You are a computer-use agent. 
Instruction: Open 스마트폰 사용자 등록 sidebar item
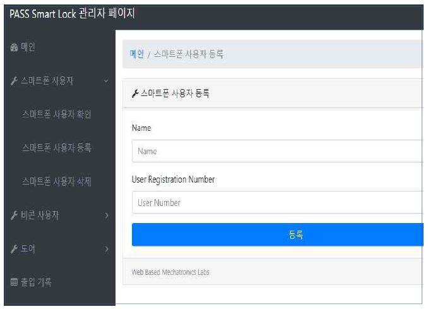[x=57, y=148]
